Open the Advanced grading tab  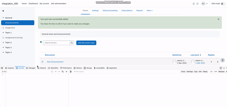110,10
